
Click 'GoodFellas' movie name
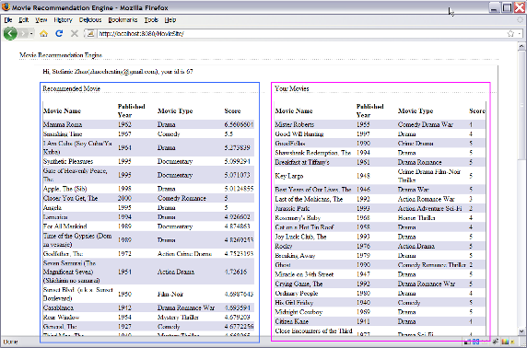point(290,144)
